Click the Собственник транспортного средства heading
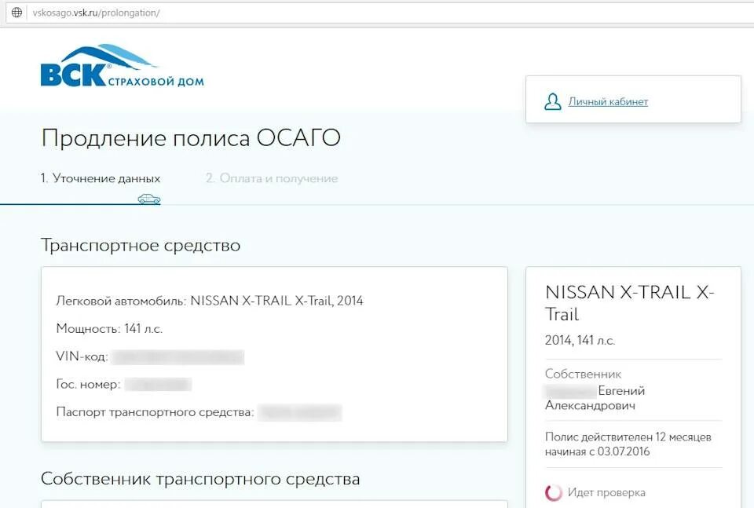The image size is (754, 508). tap(200, 479)
